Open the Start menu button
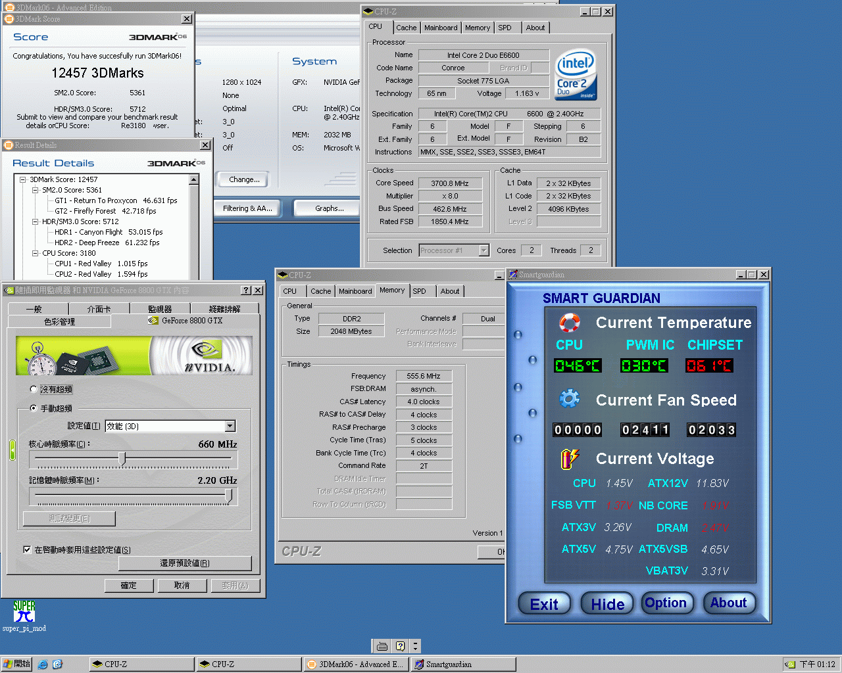Image resolution: width=842 pixels, height=673 pixels. (16, 664)
